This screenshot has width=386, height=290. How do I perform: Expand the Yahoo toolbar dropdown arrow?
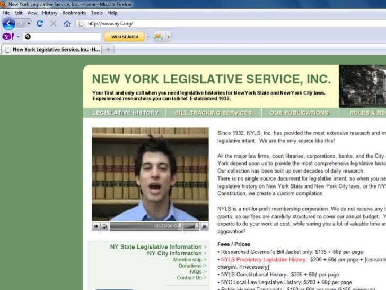17,37
